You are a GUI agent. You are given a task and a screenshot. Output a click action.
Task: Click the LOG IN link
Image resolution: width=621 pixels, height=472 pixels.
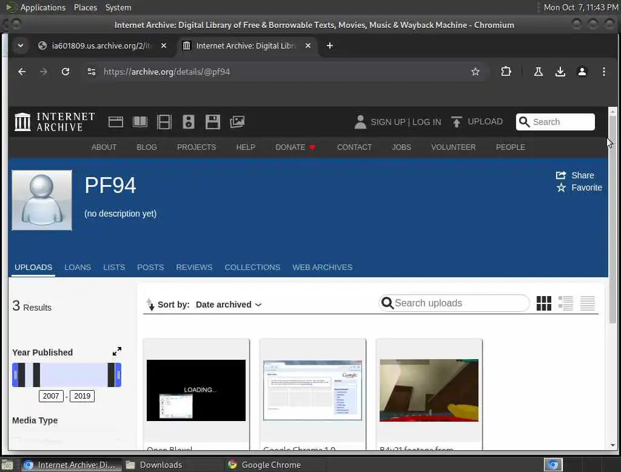426,122
